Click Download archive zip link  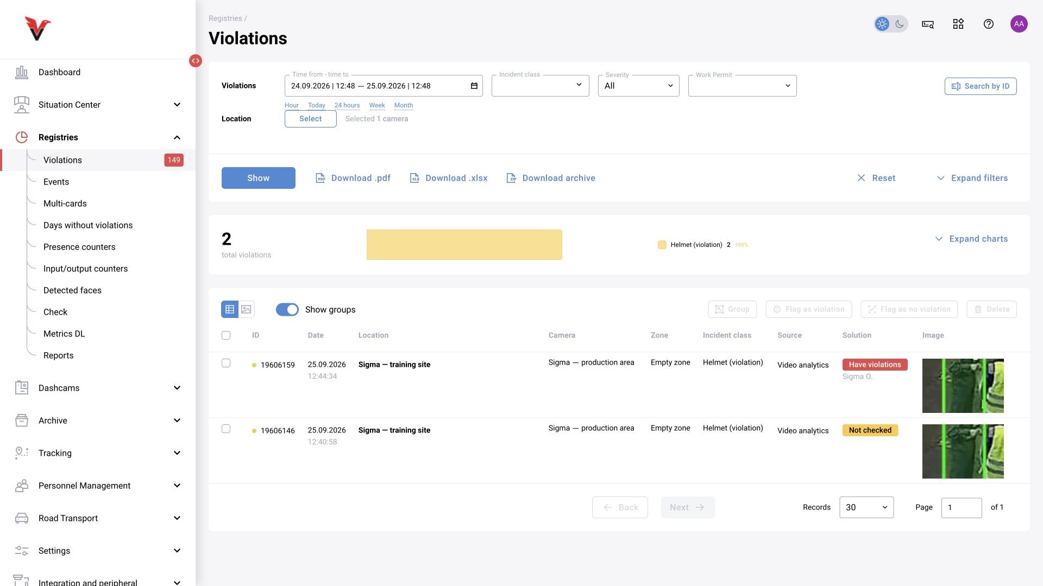click(x=551, y=178)
